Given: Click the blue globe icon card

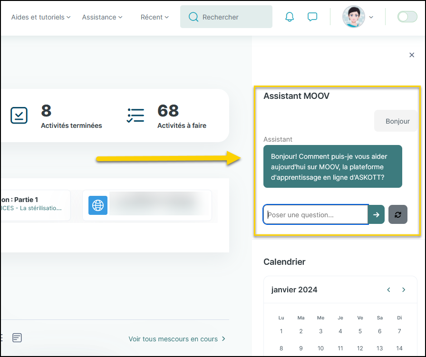Looking at the screenshot, I should pos(98,205).
